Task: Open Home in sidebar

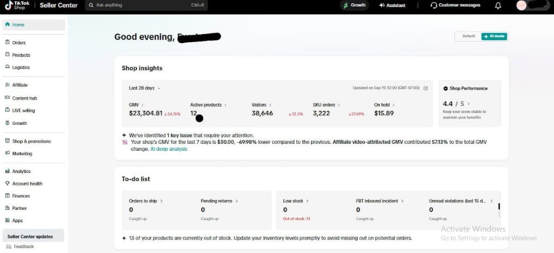Action: [x=34, y=25]
